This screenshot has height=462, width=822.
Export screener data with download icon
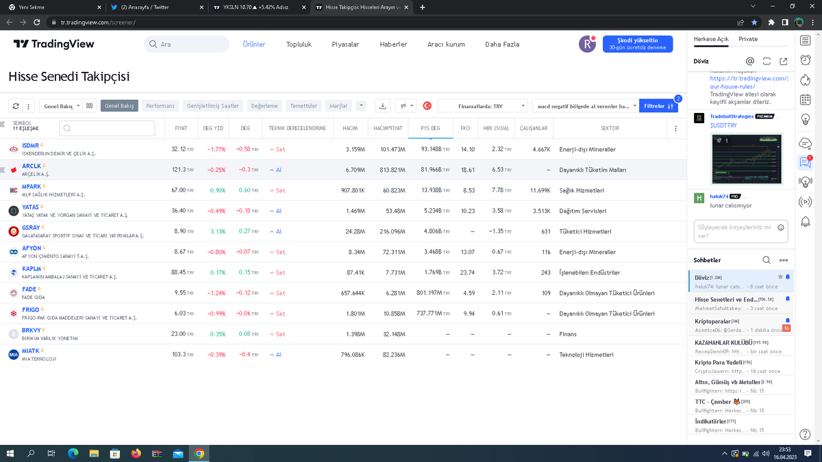tap(383, 106)
